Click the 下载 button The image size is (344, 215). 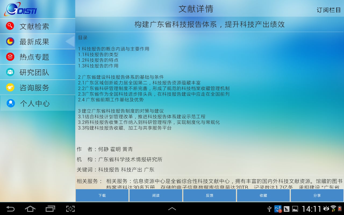tap(102, 195)
